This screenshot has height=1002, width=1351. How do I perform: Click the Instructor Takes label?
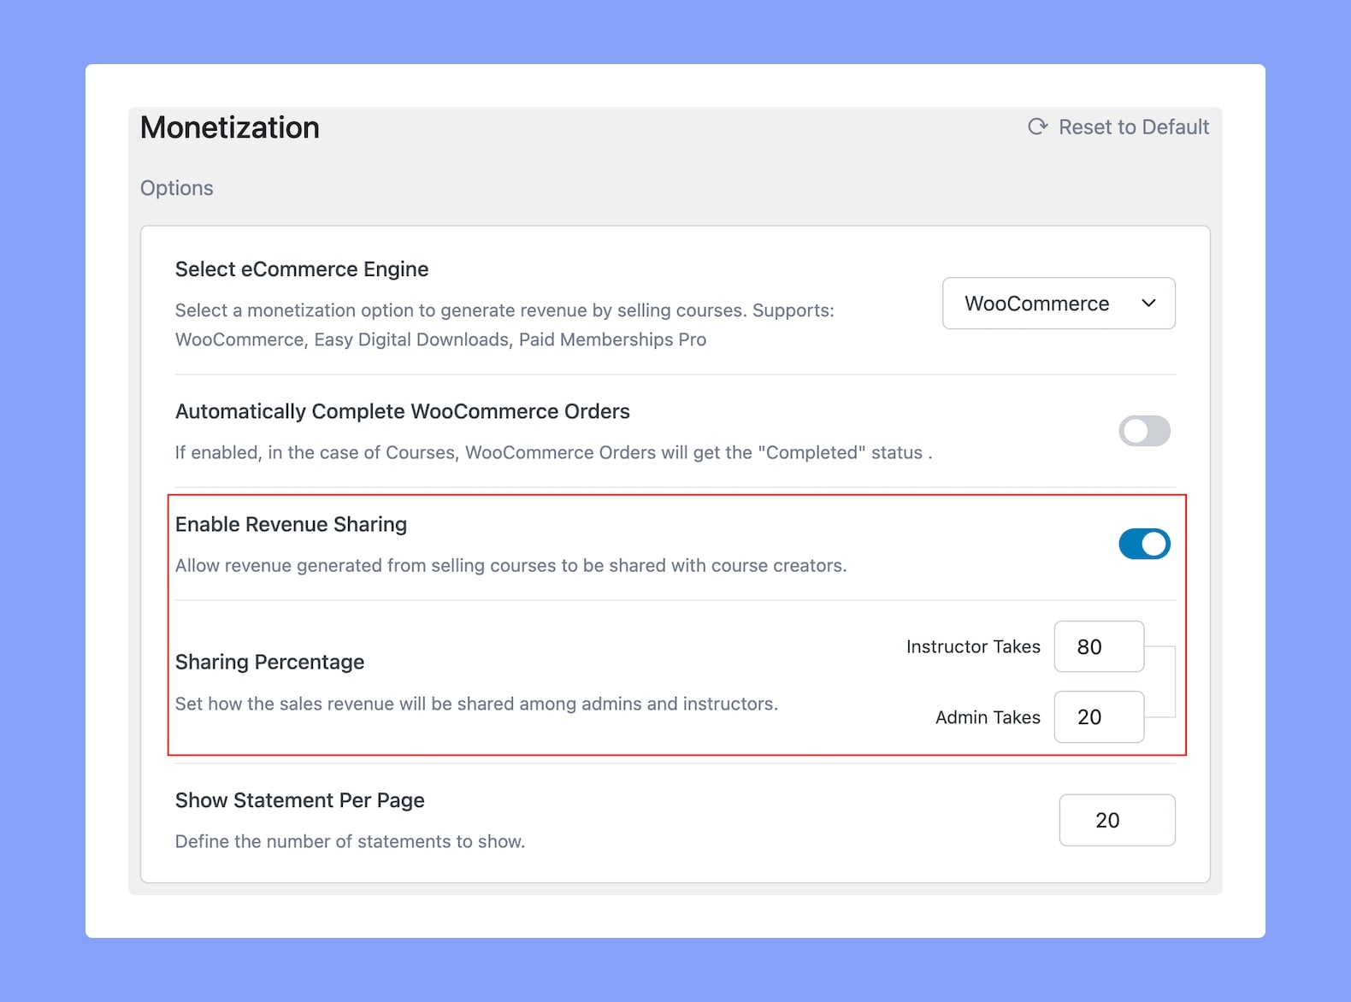coord(973,646)
